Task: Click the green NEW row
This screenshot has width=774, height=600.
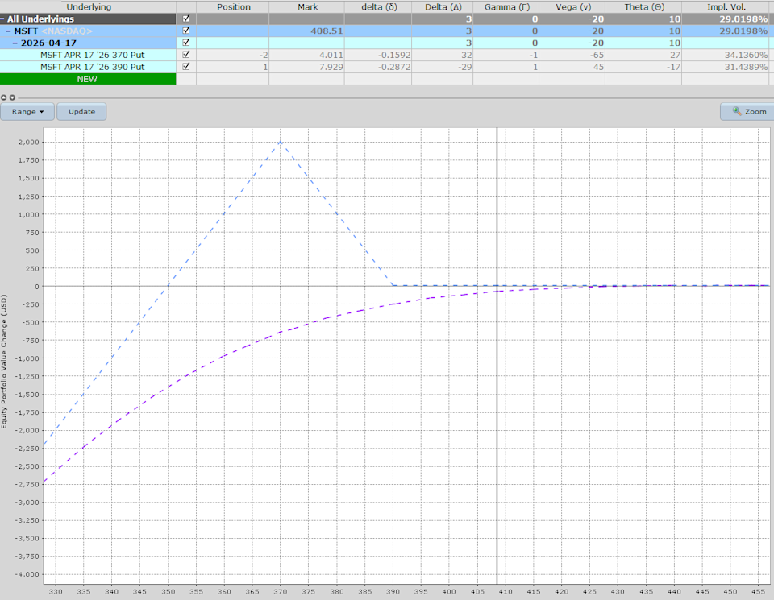Action: point(88,79)
